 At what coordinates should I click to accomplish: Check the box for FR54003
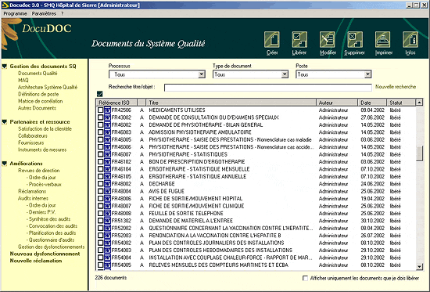click(x=100, y=251)
